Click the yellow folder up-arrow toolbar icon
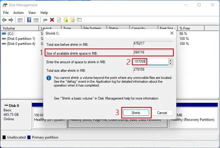 pos(66,20)
